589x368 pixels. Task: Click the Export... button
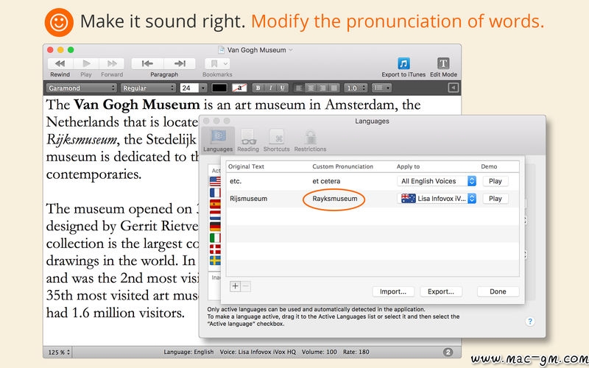coord(440,291)
